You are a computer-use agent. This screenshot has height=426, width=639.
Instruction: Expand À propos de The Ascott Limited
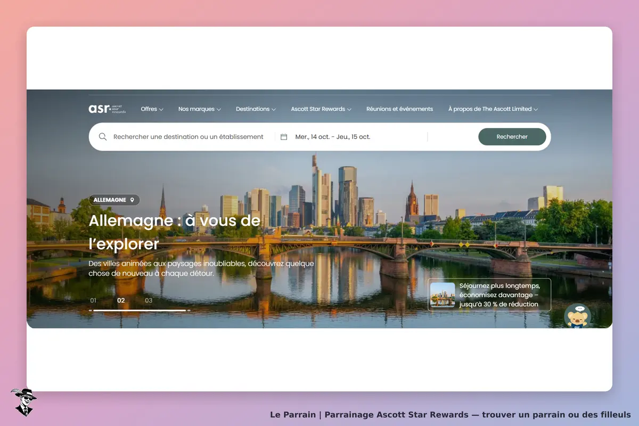click(493, 109)
